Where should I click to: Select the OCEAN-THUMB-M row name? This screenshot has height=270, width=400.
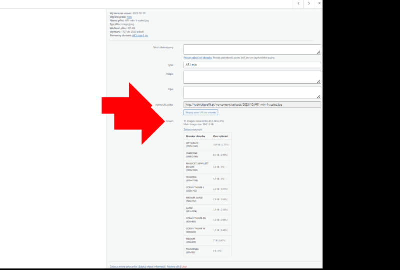tap(195, 230)
